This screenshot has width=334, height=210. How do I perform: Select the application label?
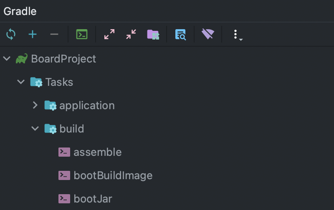click(87, 106)
